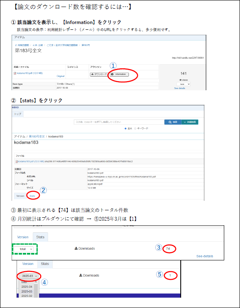The height and width of the screenshot is (308, 240).
Task: Choose 2025-03 in the open dropdown list
Action: click(27, 291)
